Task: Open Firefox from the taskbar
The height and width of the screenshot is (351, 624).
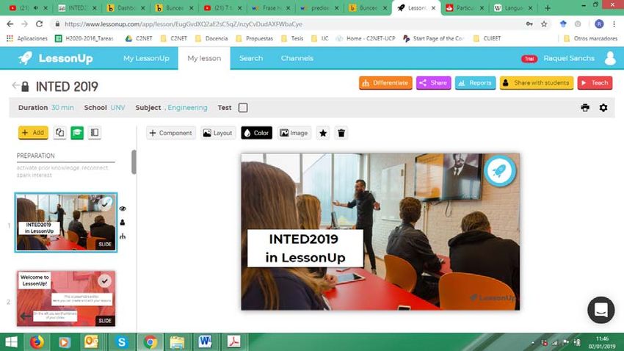Action: click(37, 342)
